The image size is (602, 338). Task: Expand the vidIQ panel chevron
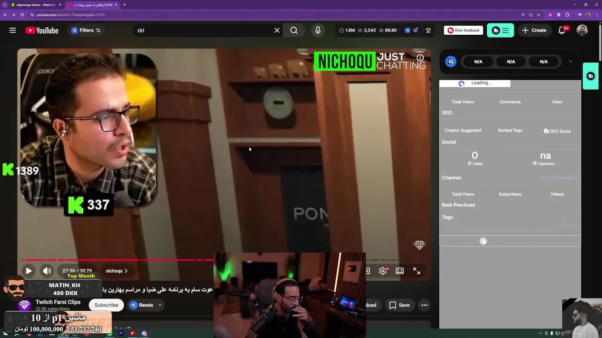570,61
